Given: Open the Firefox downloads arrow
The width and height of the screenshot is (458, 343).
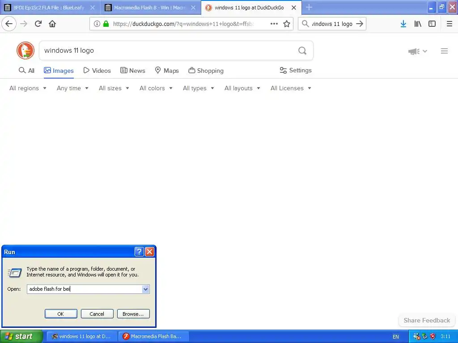Looking at the screenshot, I should coord(403,24).
